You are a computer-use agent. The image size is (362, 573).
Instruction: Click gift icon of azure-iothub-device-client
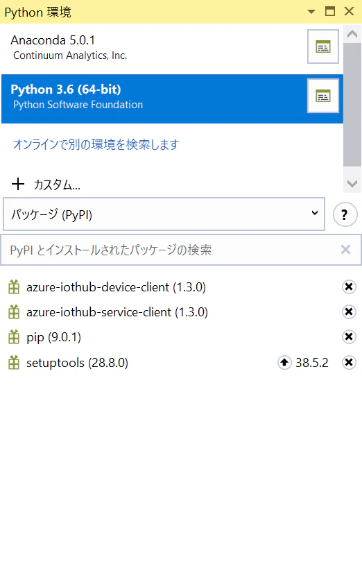(14, 287)
